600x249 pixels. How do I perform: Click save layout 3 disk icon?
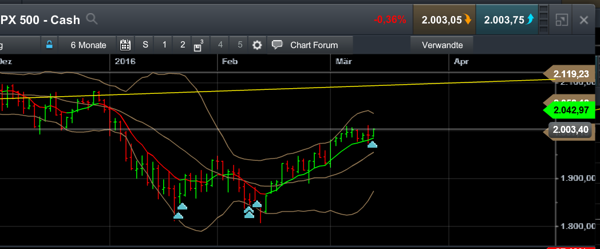click(199, 45)
